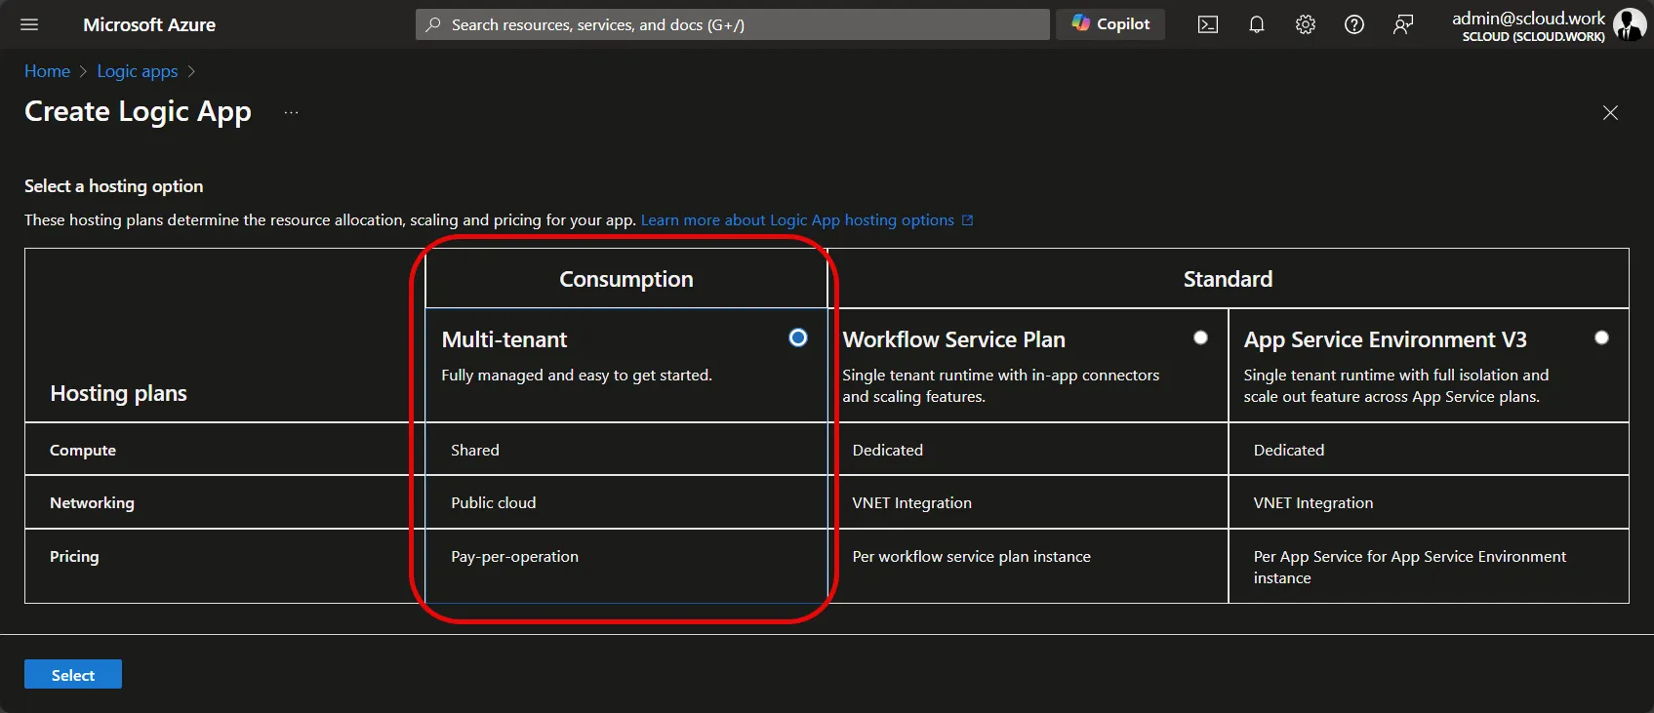Open the help question mark menu
This screenshot has width=1654, height=713.
1354,24
